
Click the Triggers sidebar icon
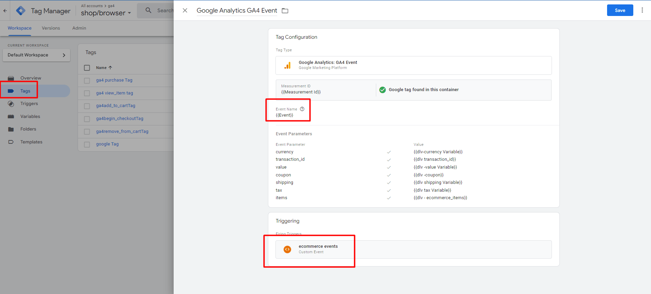(11, 104)
